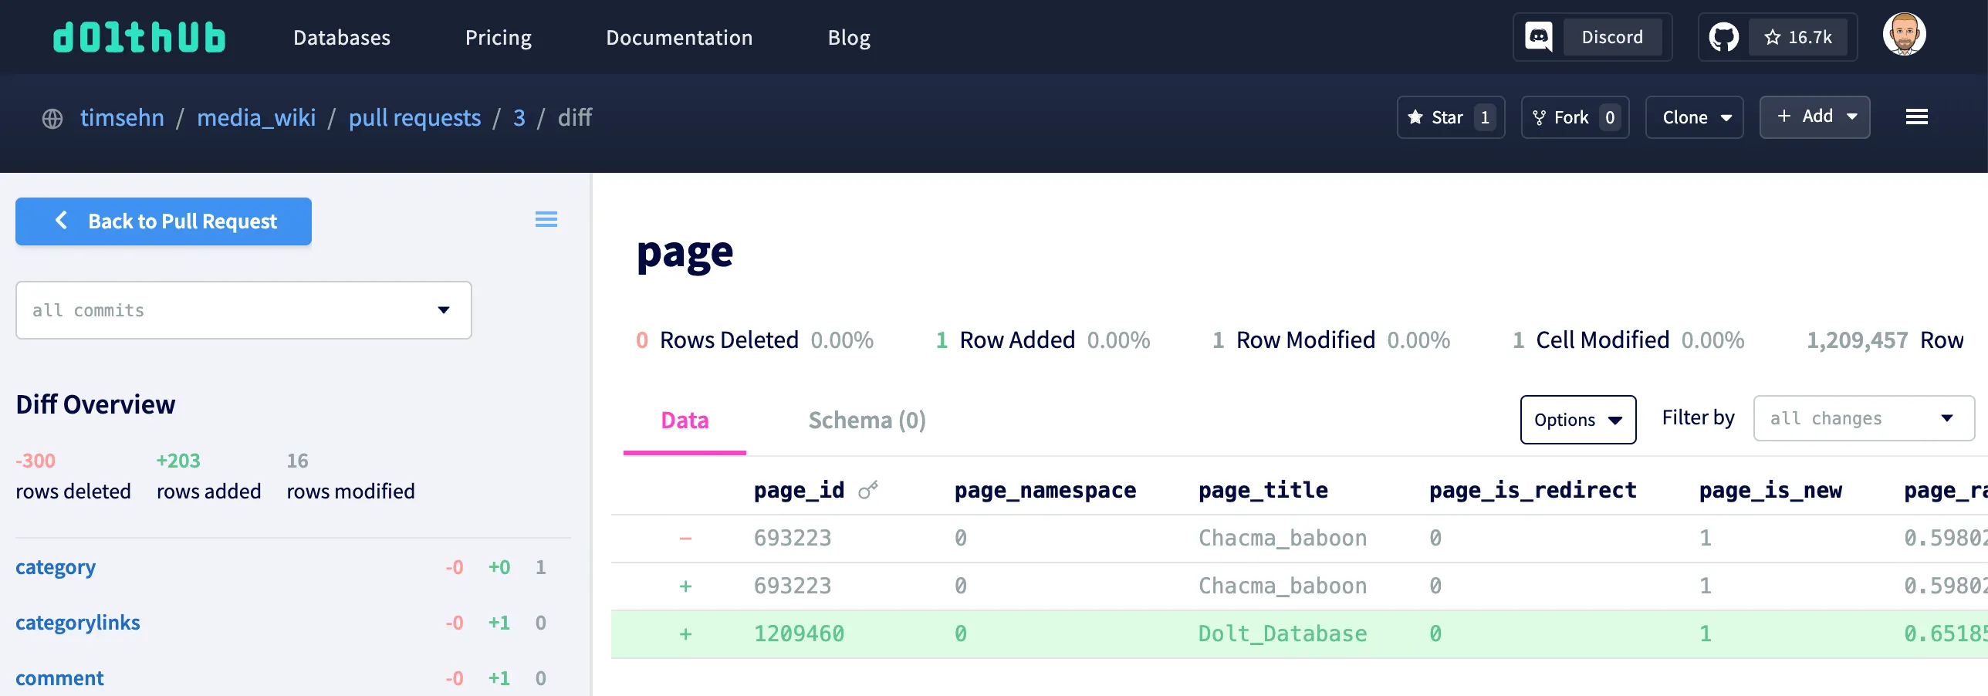Open the Discord chat icon
The width and height of the screenshot is (1988, 696).
[x=1537, y=36]
